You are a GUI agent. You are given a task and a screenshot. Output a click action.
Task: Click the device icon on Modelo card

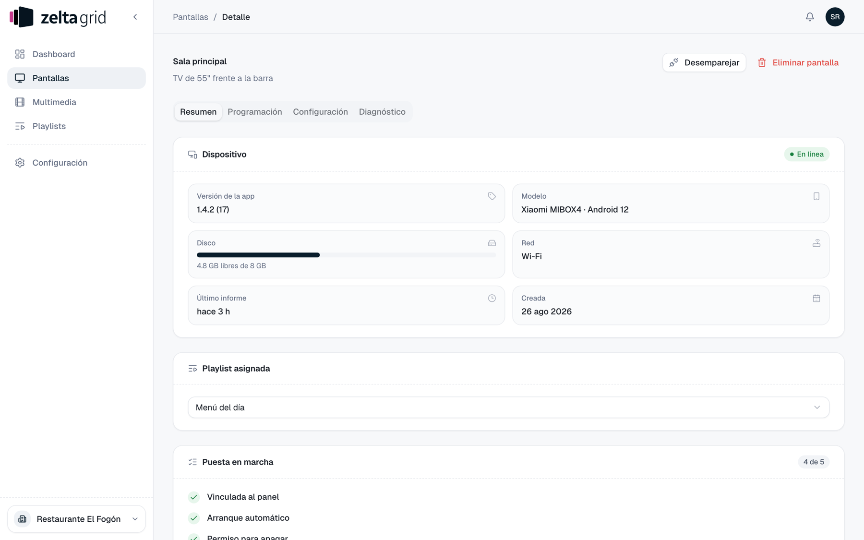pos(816,196)
